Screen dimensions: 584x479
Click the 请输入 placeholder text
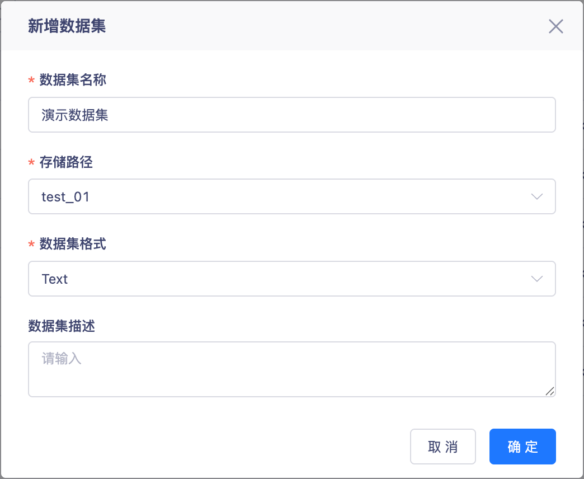click(62, 359)
